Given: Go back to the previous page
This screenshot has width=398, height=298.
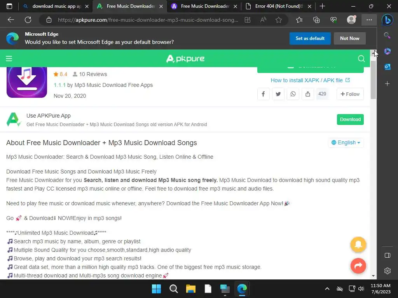Looking at the screenshot, I should pos(10,20).
